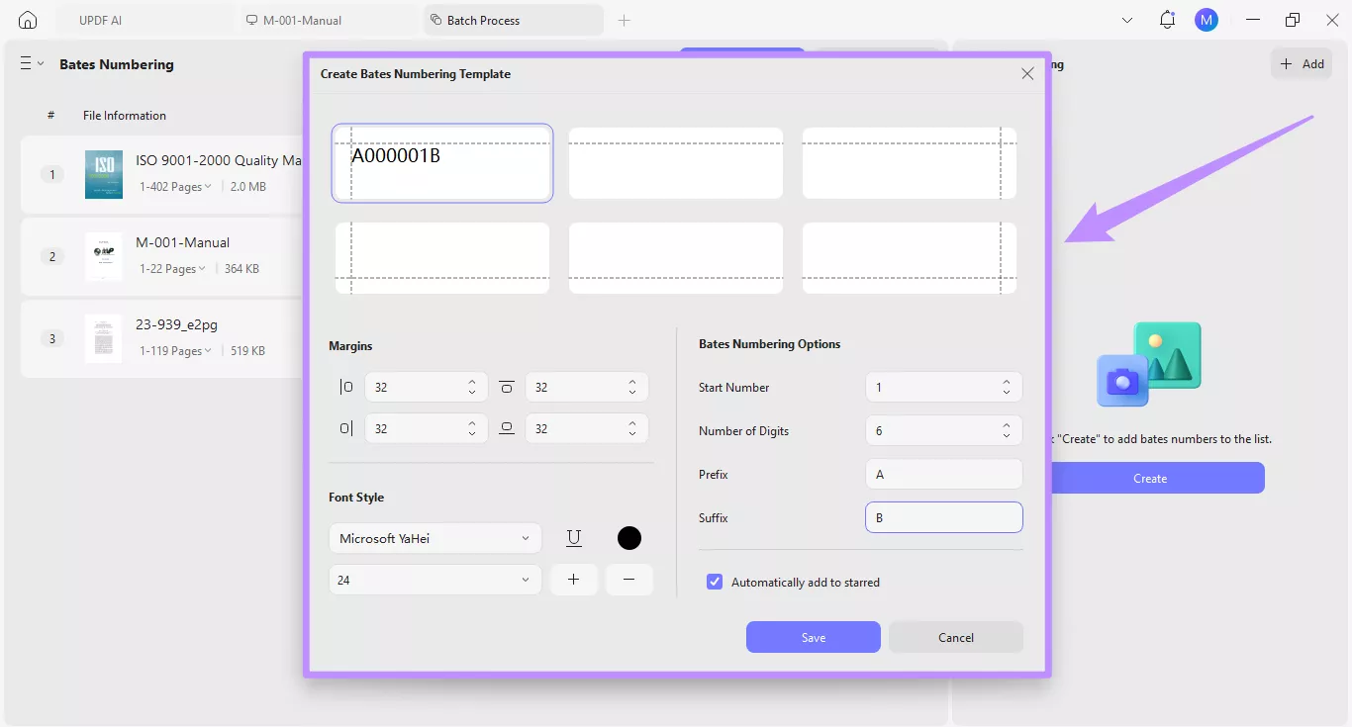Click the minus icon to decrease font size
Screen dimensions: 1352x727
pos(629,580)
